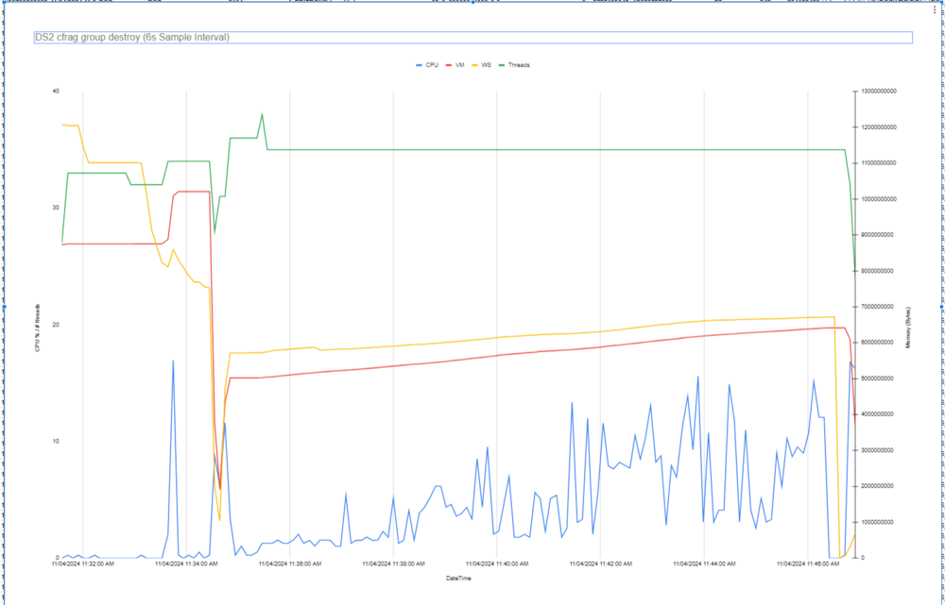The image size is (945, 605).
Task: Open the chart's three-dot options menu
Action: (935, 9)
